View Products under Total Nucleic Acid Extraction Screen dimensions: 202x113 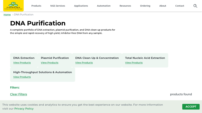[x=134, y=63]
